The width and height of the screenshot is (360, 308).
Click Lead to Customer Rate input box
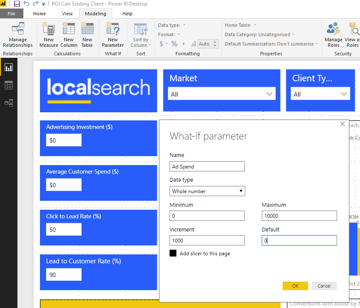pos(64,274)
